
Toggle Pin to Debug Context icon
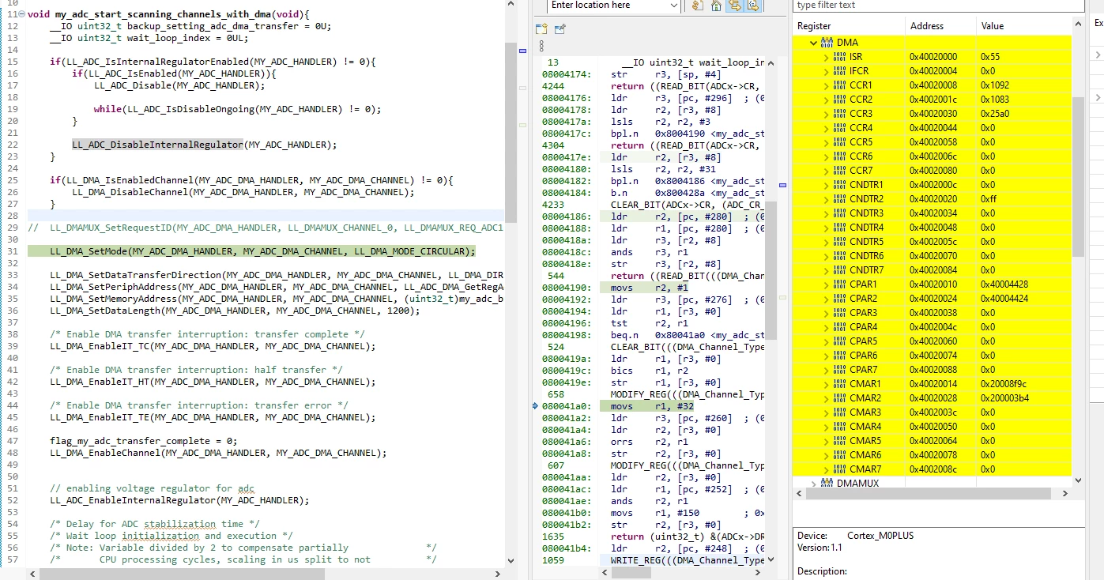coord(560,28)
